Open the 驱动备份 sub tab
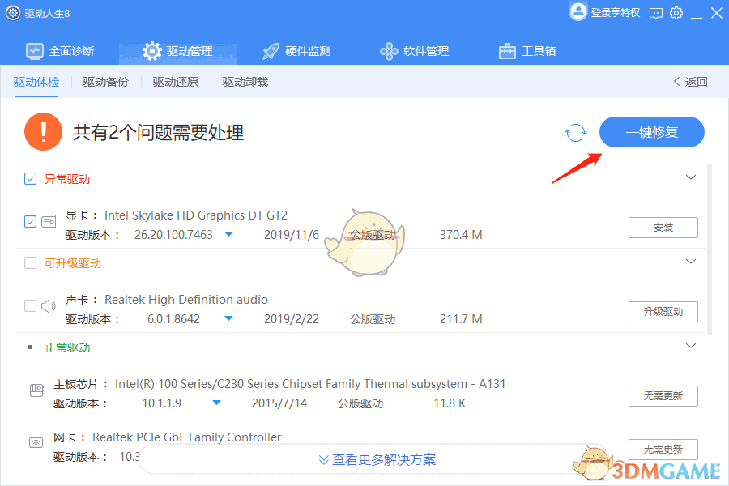 pyautogui.click(x=105, y=82)
